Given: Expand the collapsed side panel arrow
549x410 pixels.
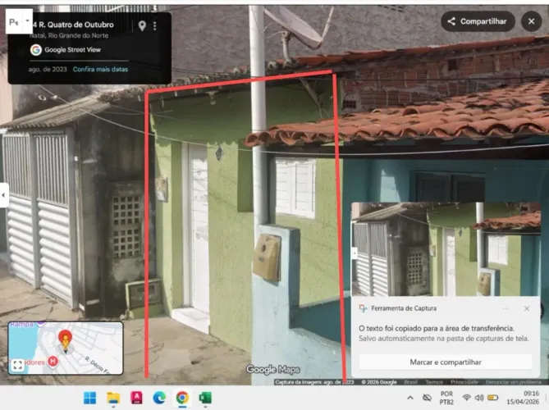Looking at the screenshot, I should tap(3, 195).
